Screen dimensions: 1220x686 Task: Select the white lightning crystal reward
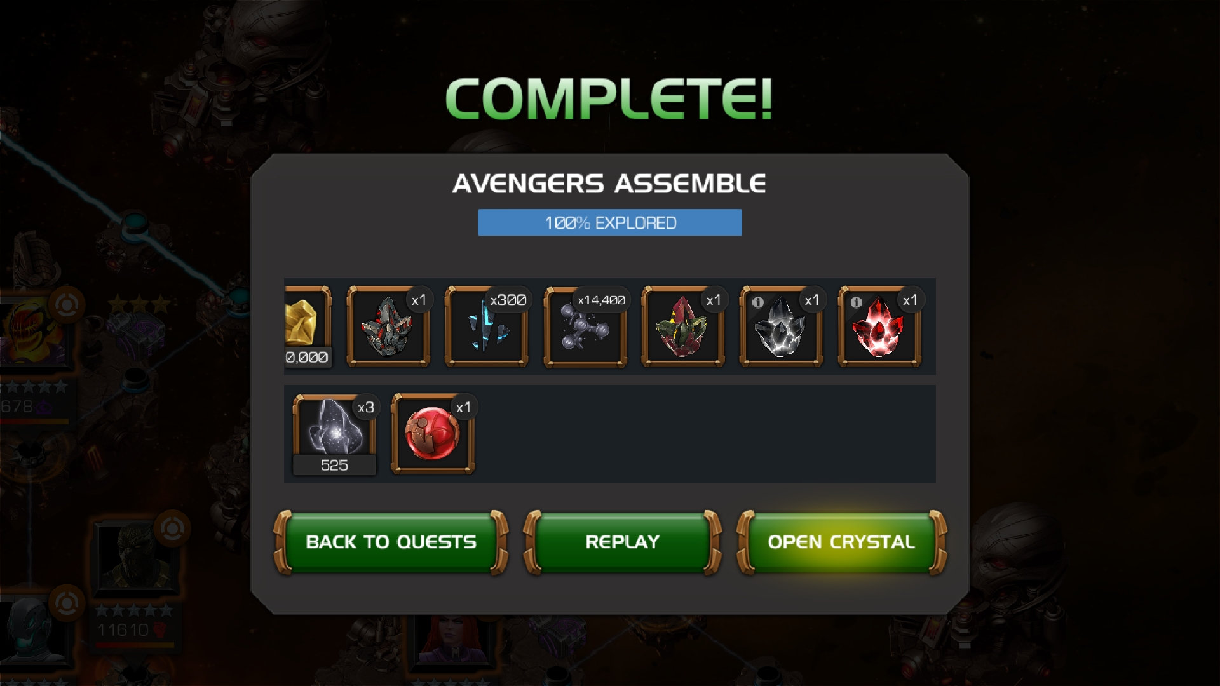click(782, 326)
